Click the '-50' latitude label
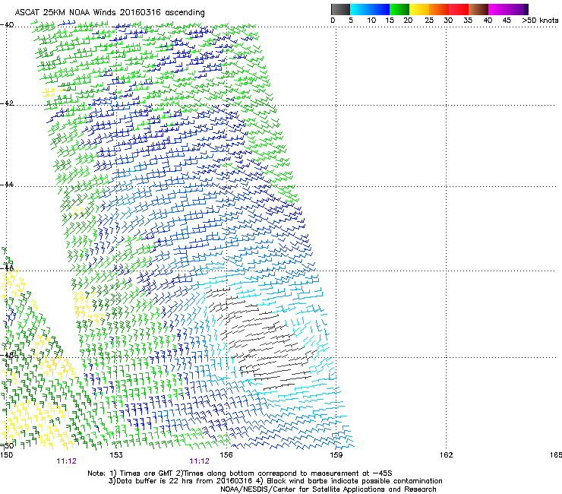Viewport: 562px width, 494px height. pos(7,445)
